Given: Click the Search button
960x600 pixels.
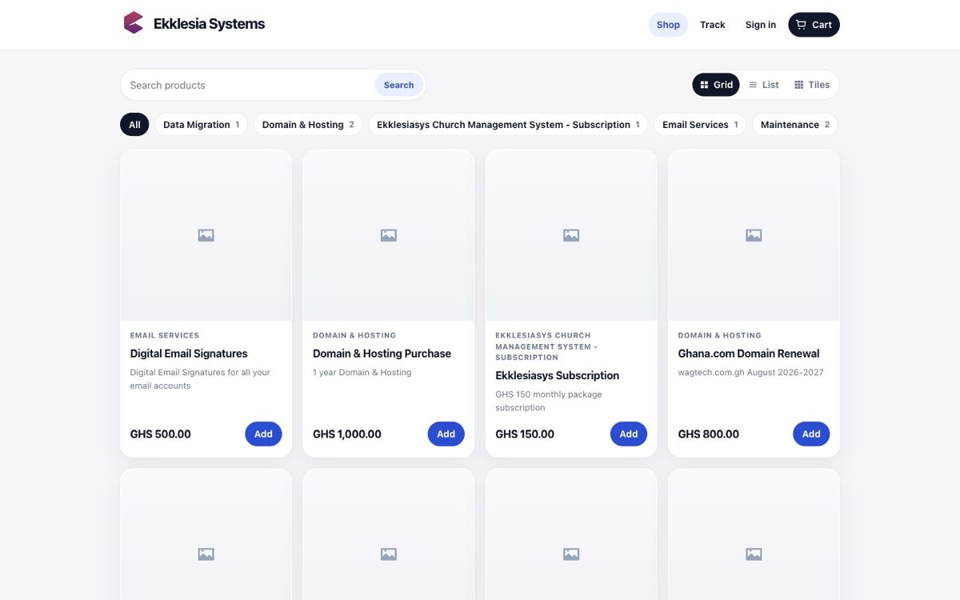Looking at the screenshot, I should click(398, 85).
